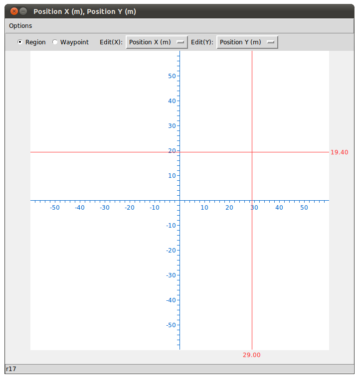This screenshot has height=381, width=359.
Task: Click the -20 label on the vertical axis
Action: pyautogui.click(x=171, y=251)
